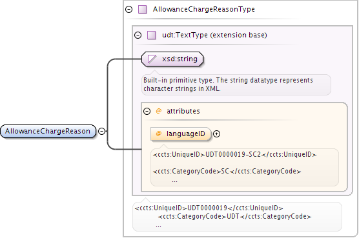Viewport: 359px width, 238px height.
Task: Click the orange @ icon beside attributes
Action: (x=158, y=111)
